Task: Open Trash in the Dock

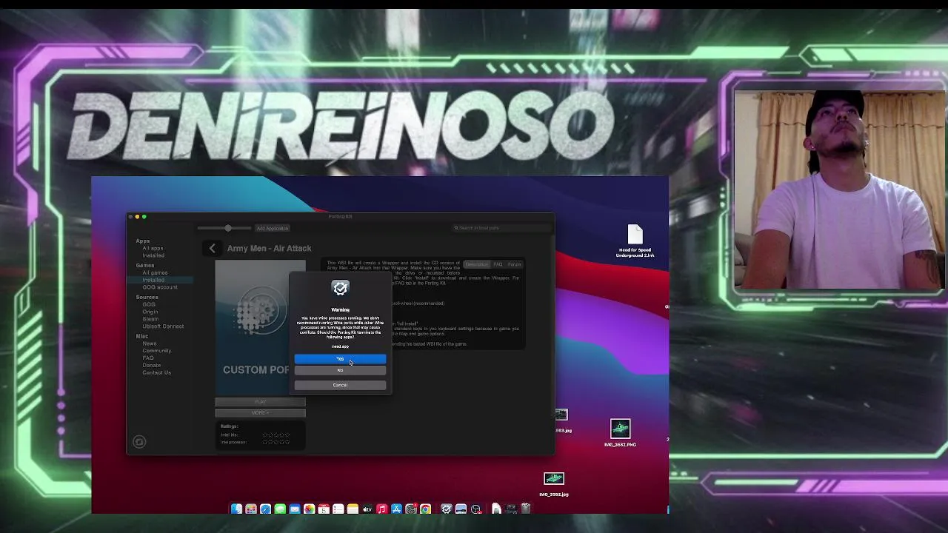Action: click(x=525, y=509)
